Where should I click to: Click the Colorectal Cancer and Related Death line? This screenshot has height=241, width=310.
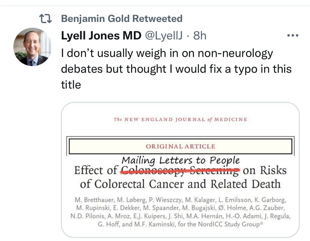180,184
